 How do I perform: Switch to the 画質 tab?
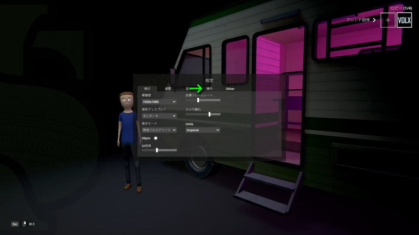click(168, 89)
